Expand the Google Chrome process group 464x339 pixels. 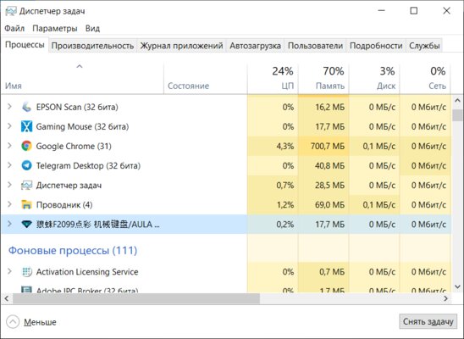coord(9,146)
